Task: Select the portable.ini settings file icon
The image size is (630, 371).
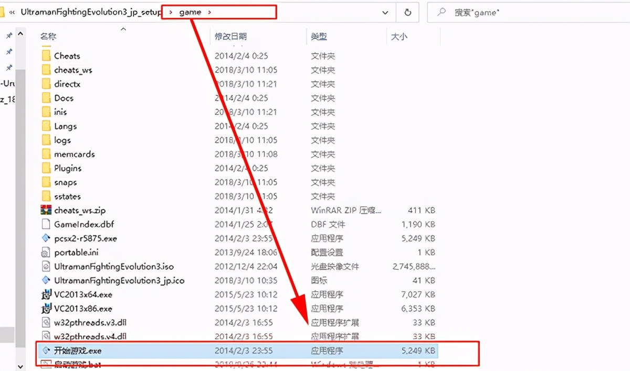Action: (46, 253)
